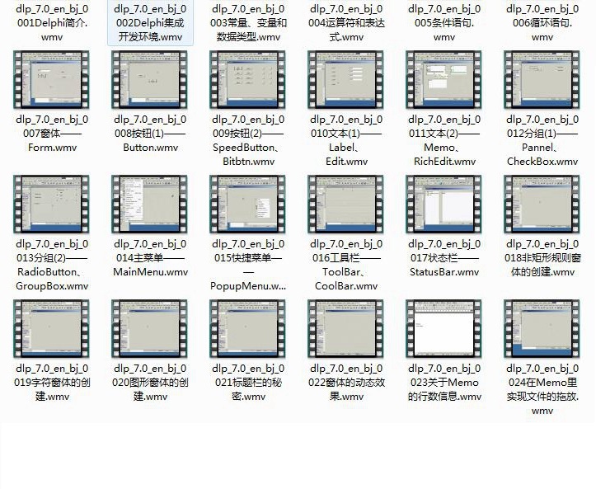This screenshot has height=489, width=596.
Task: Select the highlighted 002 Delphi filename label
Action: pyautogui.click(x=150, y=23)
